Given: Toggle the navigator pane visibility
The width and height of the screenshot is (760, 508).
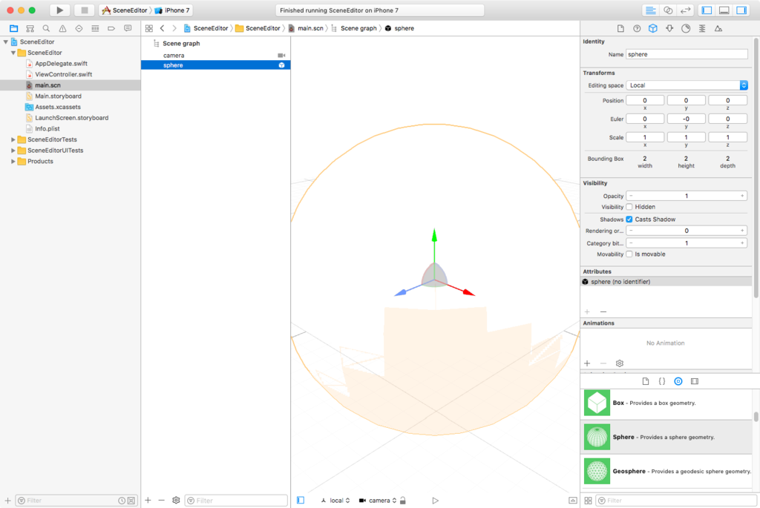Looking at the screenshot, I should click(707, 10).
